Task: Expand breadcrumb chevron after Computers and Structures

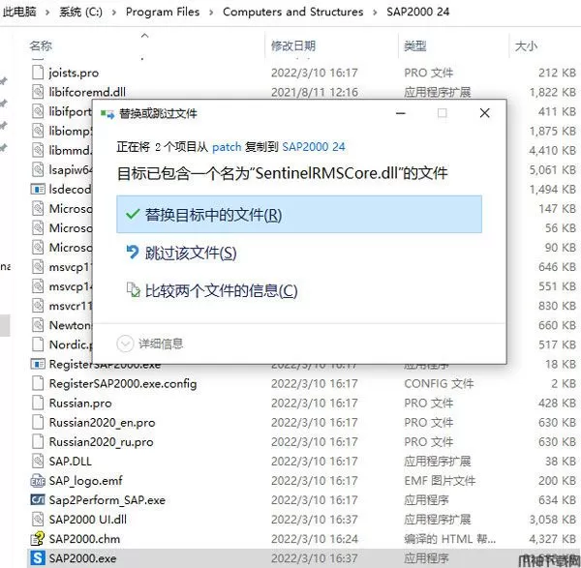Action: pyautogui.click(x=375, y=13)
